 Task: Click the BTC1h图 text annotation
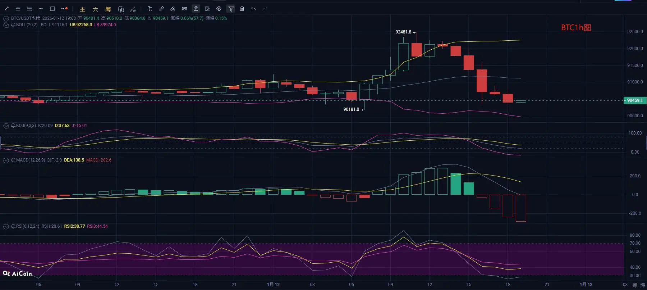click(576, 28)
